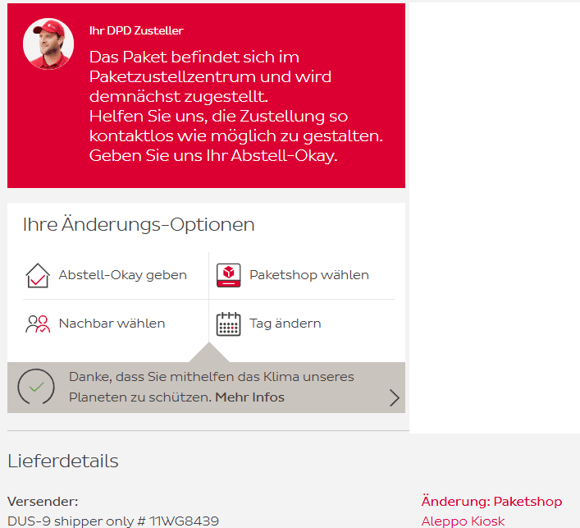Select shipper text DUS-9 shipper only # 11WG8439
Viewport: 580px width, 528px height.
click(x=113, y=521)
